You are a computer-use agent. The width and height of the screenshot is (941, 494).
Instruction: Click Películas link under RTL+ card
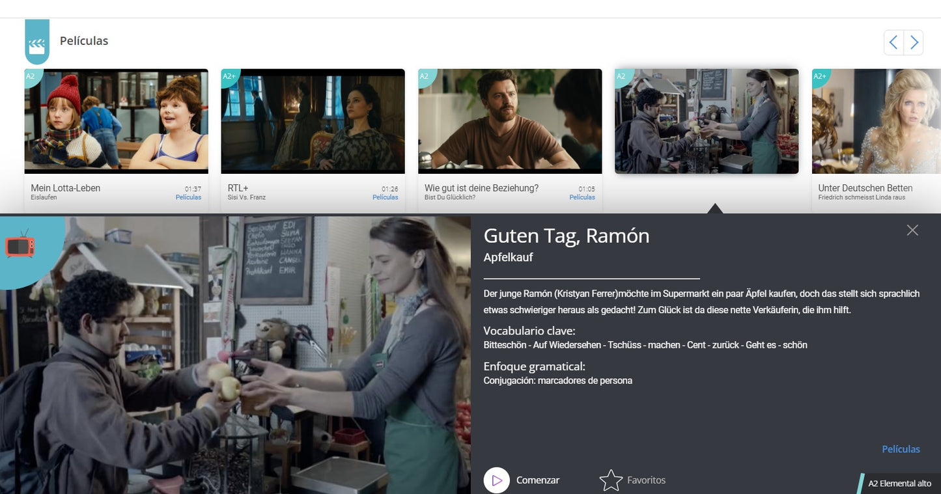[x=385, y=197]
